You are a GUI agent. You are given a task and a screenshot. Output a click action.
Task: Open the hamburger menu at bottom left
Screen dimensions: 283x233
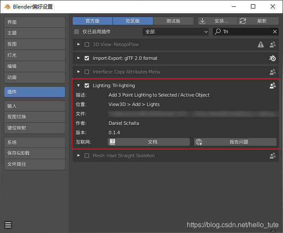(8, 225)
